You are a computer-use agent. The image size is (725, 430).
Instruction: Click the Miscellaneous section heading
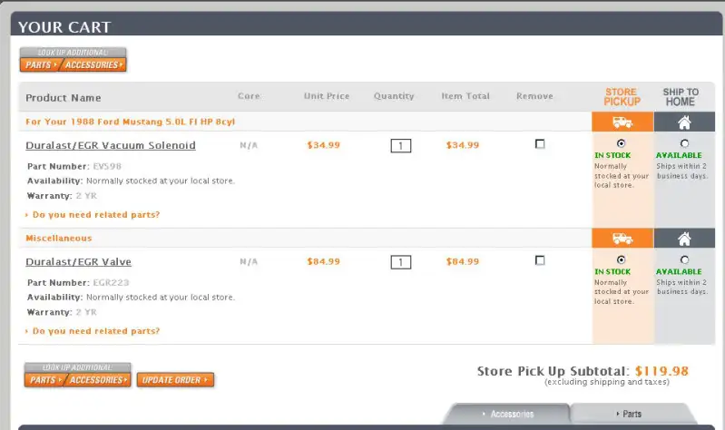tap(59, 238)
